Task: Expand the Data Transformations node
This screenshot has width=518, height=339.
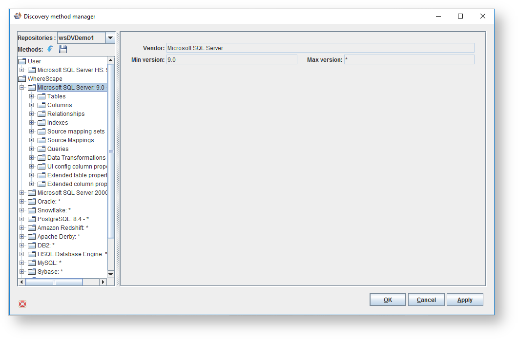Action: click(x=31, y=157)
